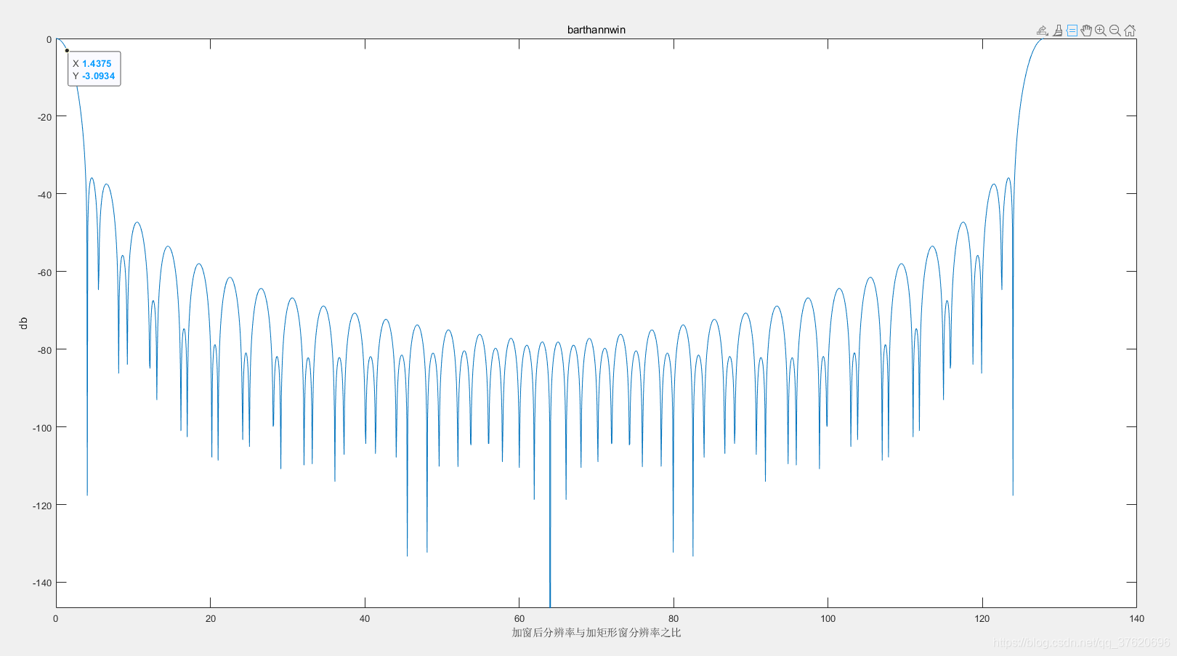Activate the brush data tool
The image size is (1177, 656).
tap(1058, 31)
